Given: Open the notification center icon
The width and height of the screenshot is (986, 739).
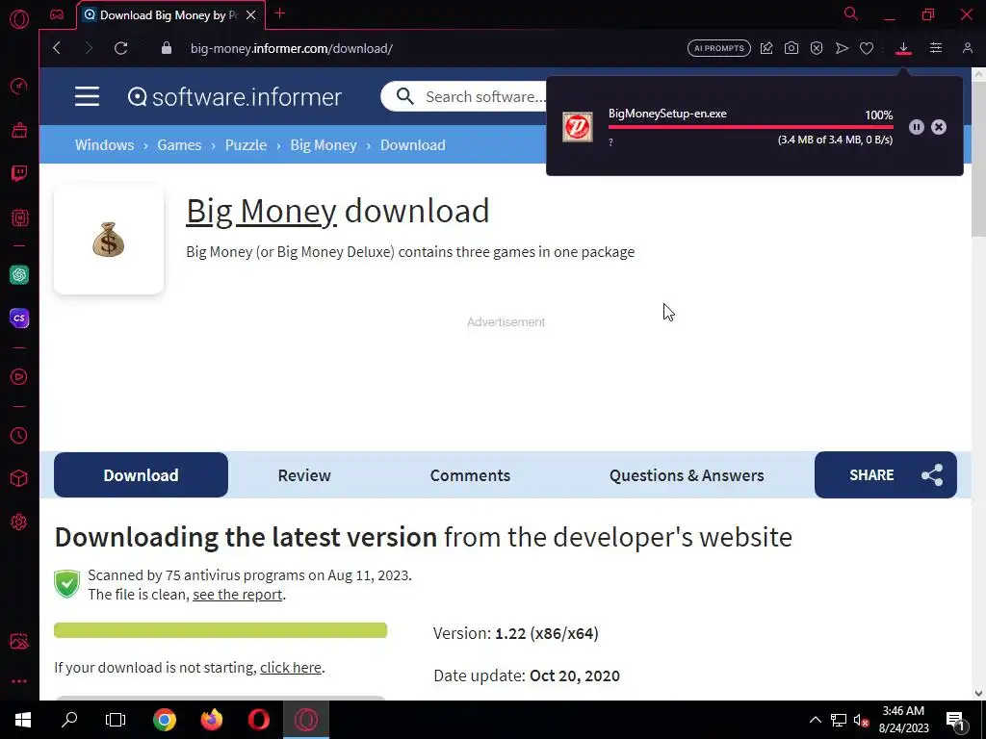Looking at the screenshot, I should click(x=956, y=721).
